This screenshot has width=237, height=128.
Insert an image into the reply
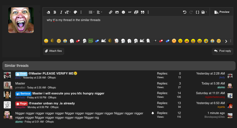117,12
